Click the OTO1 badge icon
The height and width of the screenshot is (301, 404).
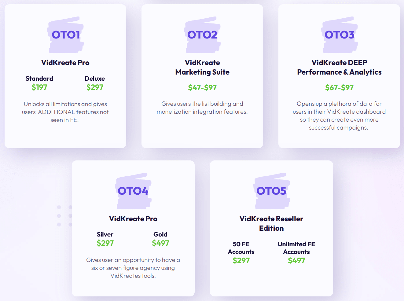tap(65, 35)
